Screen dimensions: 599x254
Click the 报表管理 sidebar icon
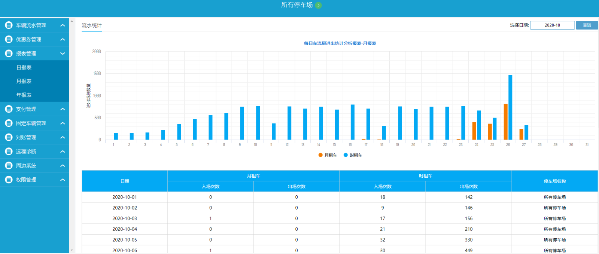coord(9,53)
